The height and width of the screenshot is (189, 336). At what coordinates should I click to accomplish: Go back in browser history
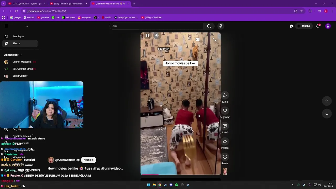click(4, 11)
